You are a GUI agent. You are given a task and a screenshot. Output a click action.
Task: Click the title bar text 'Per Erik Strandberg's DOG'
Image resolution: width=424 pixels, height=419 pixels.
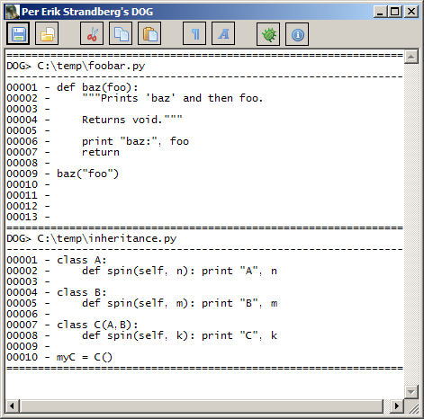87,12
